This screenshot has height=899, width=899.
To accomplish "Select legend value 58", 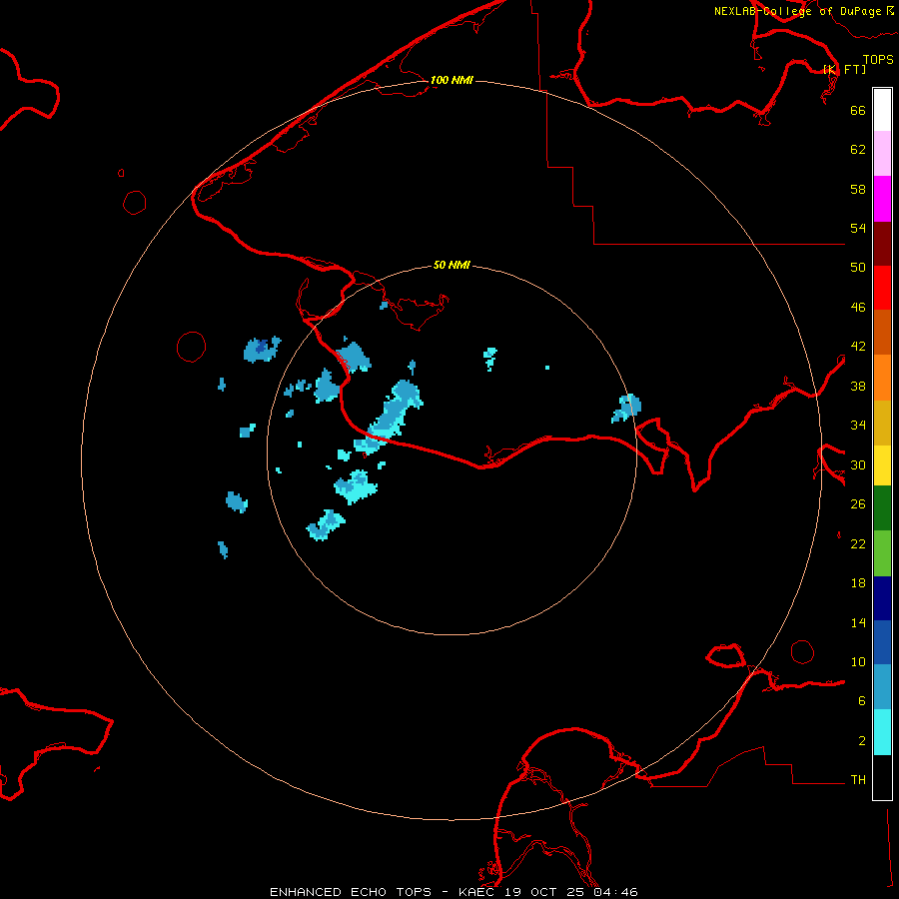I will tap(858, 189).
